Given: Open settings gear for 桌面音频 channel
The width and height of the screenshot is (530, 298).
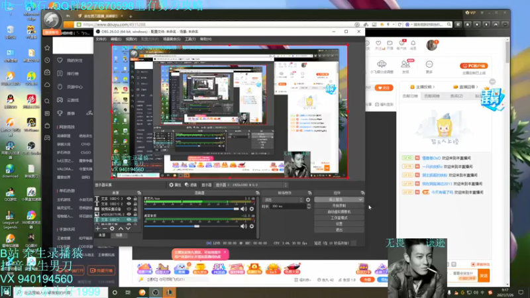Looking at the screenshot, I should click(252, 226).
